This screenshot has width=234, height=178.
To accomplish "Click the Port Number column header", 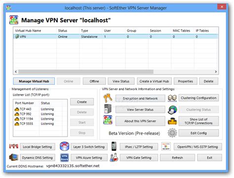I will 26,103.
